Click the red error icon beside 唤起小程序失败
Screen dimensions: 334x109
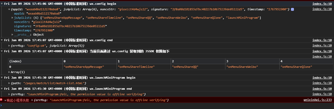point(1,100)
